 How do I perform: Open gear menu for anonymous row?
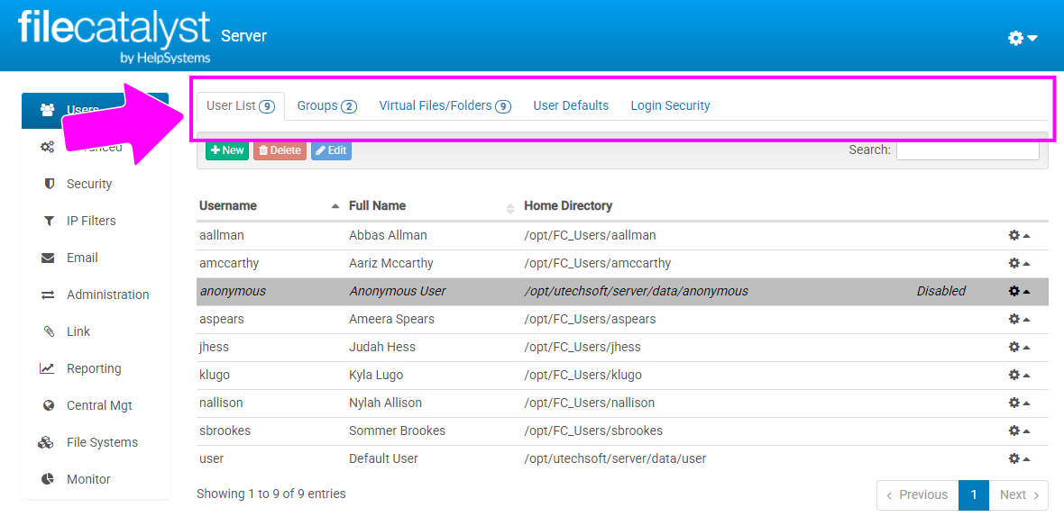pos(1019,291)
